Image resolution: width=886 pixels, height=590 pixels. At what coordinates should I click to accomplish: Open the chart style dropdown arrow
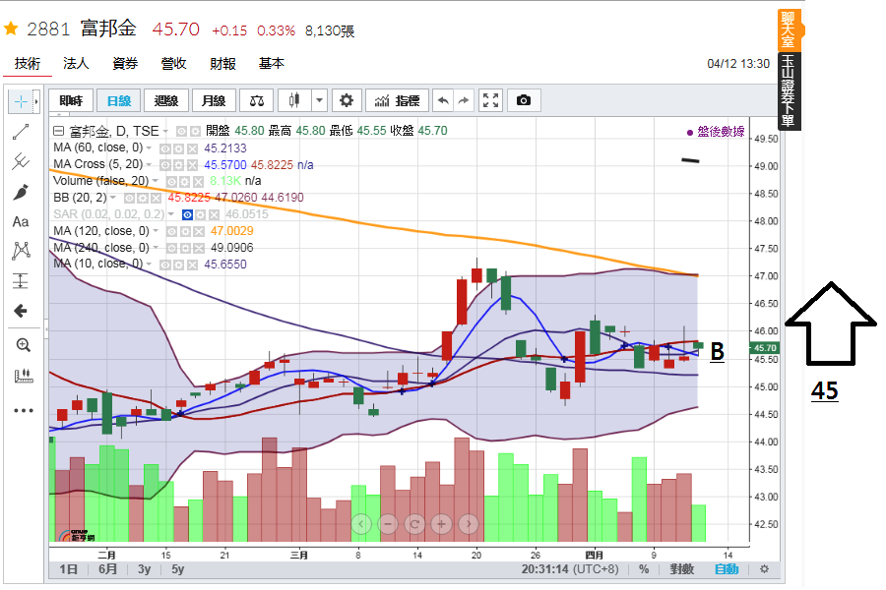click(319, 101)
